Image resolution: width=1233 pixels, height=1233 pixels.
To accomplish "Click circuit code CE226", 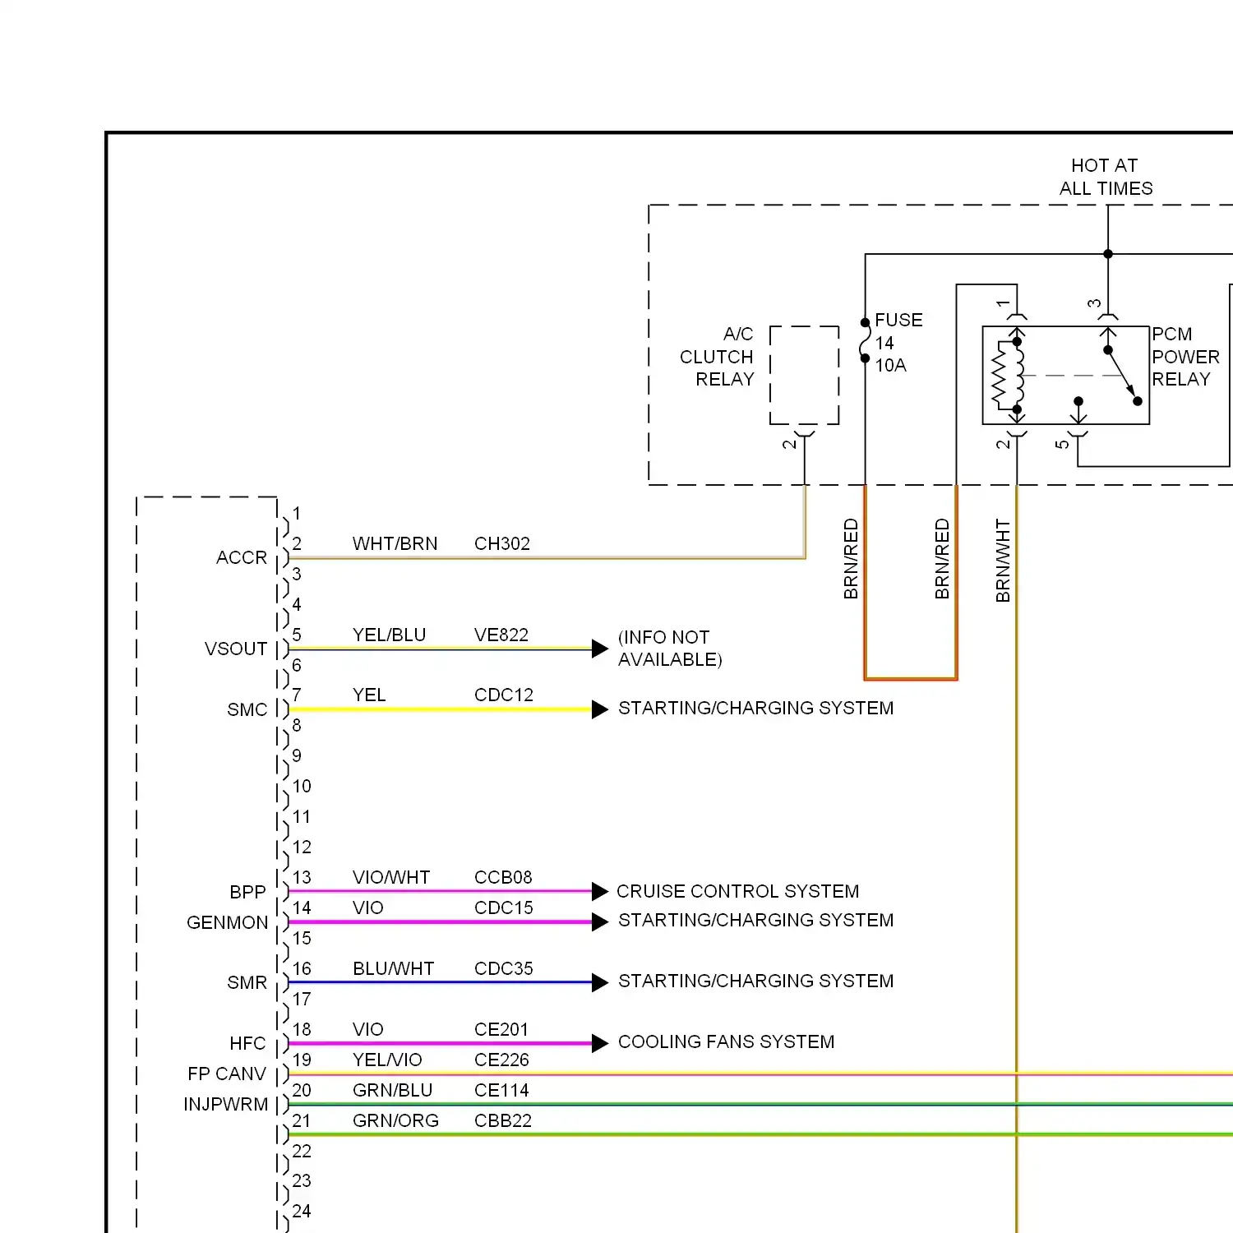I will 501,1060.
